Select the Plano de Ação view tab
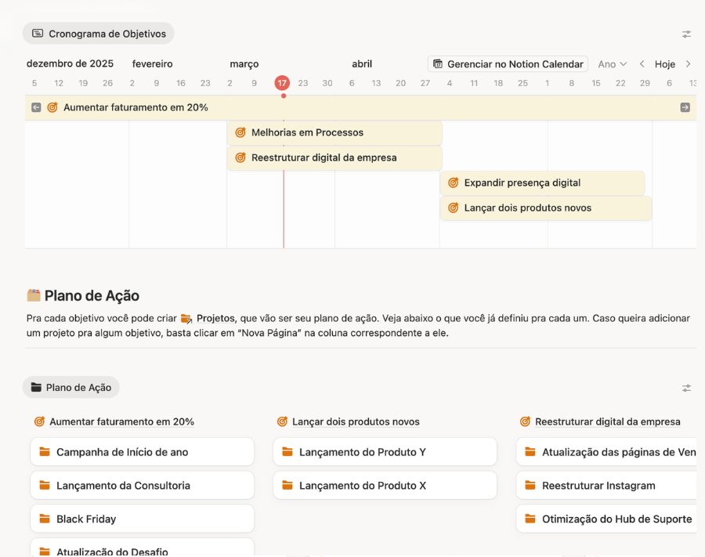705x557 pixels. pyautogui.click(x=71, y=388)
